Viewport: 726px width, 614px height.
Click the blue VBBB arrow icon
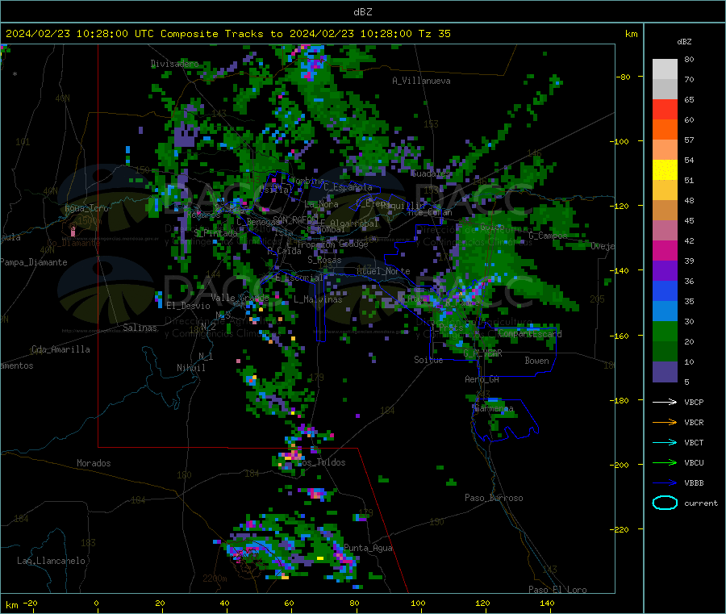pos(665,483)
